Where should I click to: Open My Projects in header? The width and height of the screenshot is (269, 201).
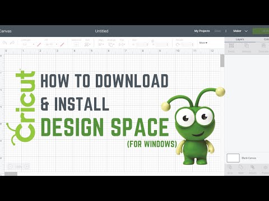click(x=202, y=31)
